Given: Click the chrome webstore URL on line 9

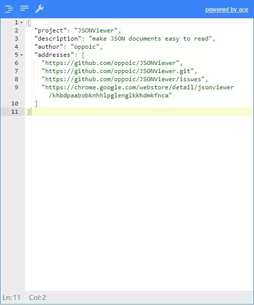Looking at the screenshot, I should (x=138, y=91).
